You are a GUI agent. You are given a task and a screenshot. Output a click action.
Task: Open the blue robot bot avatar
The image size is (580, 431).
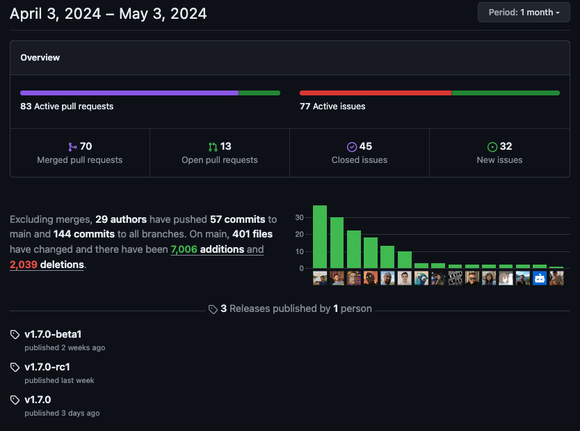pos(540,278)
